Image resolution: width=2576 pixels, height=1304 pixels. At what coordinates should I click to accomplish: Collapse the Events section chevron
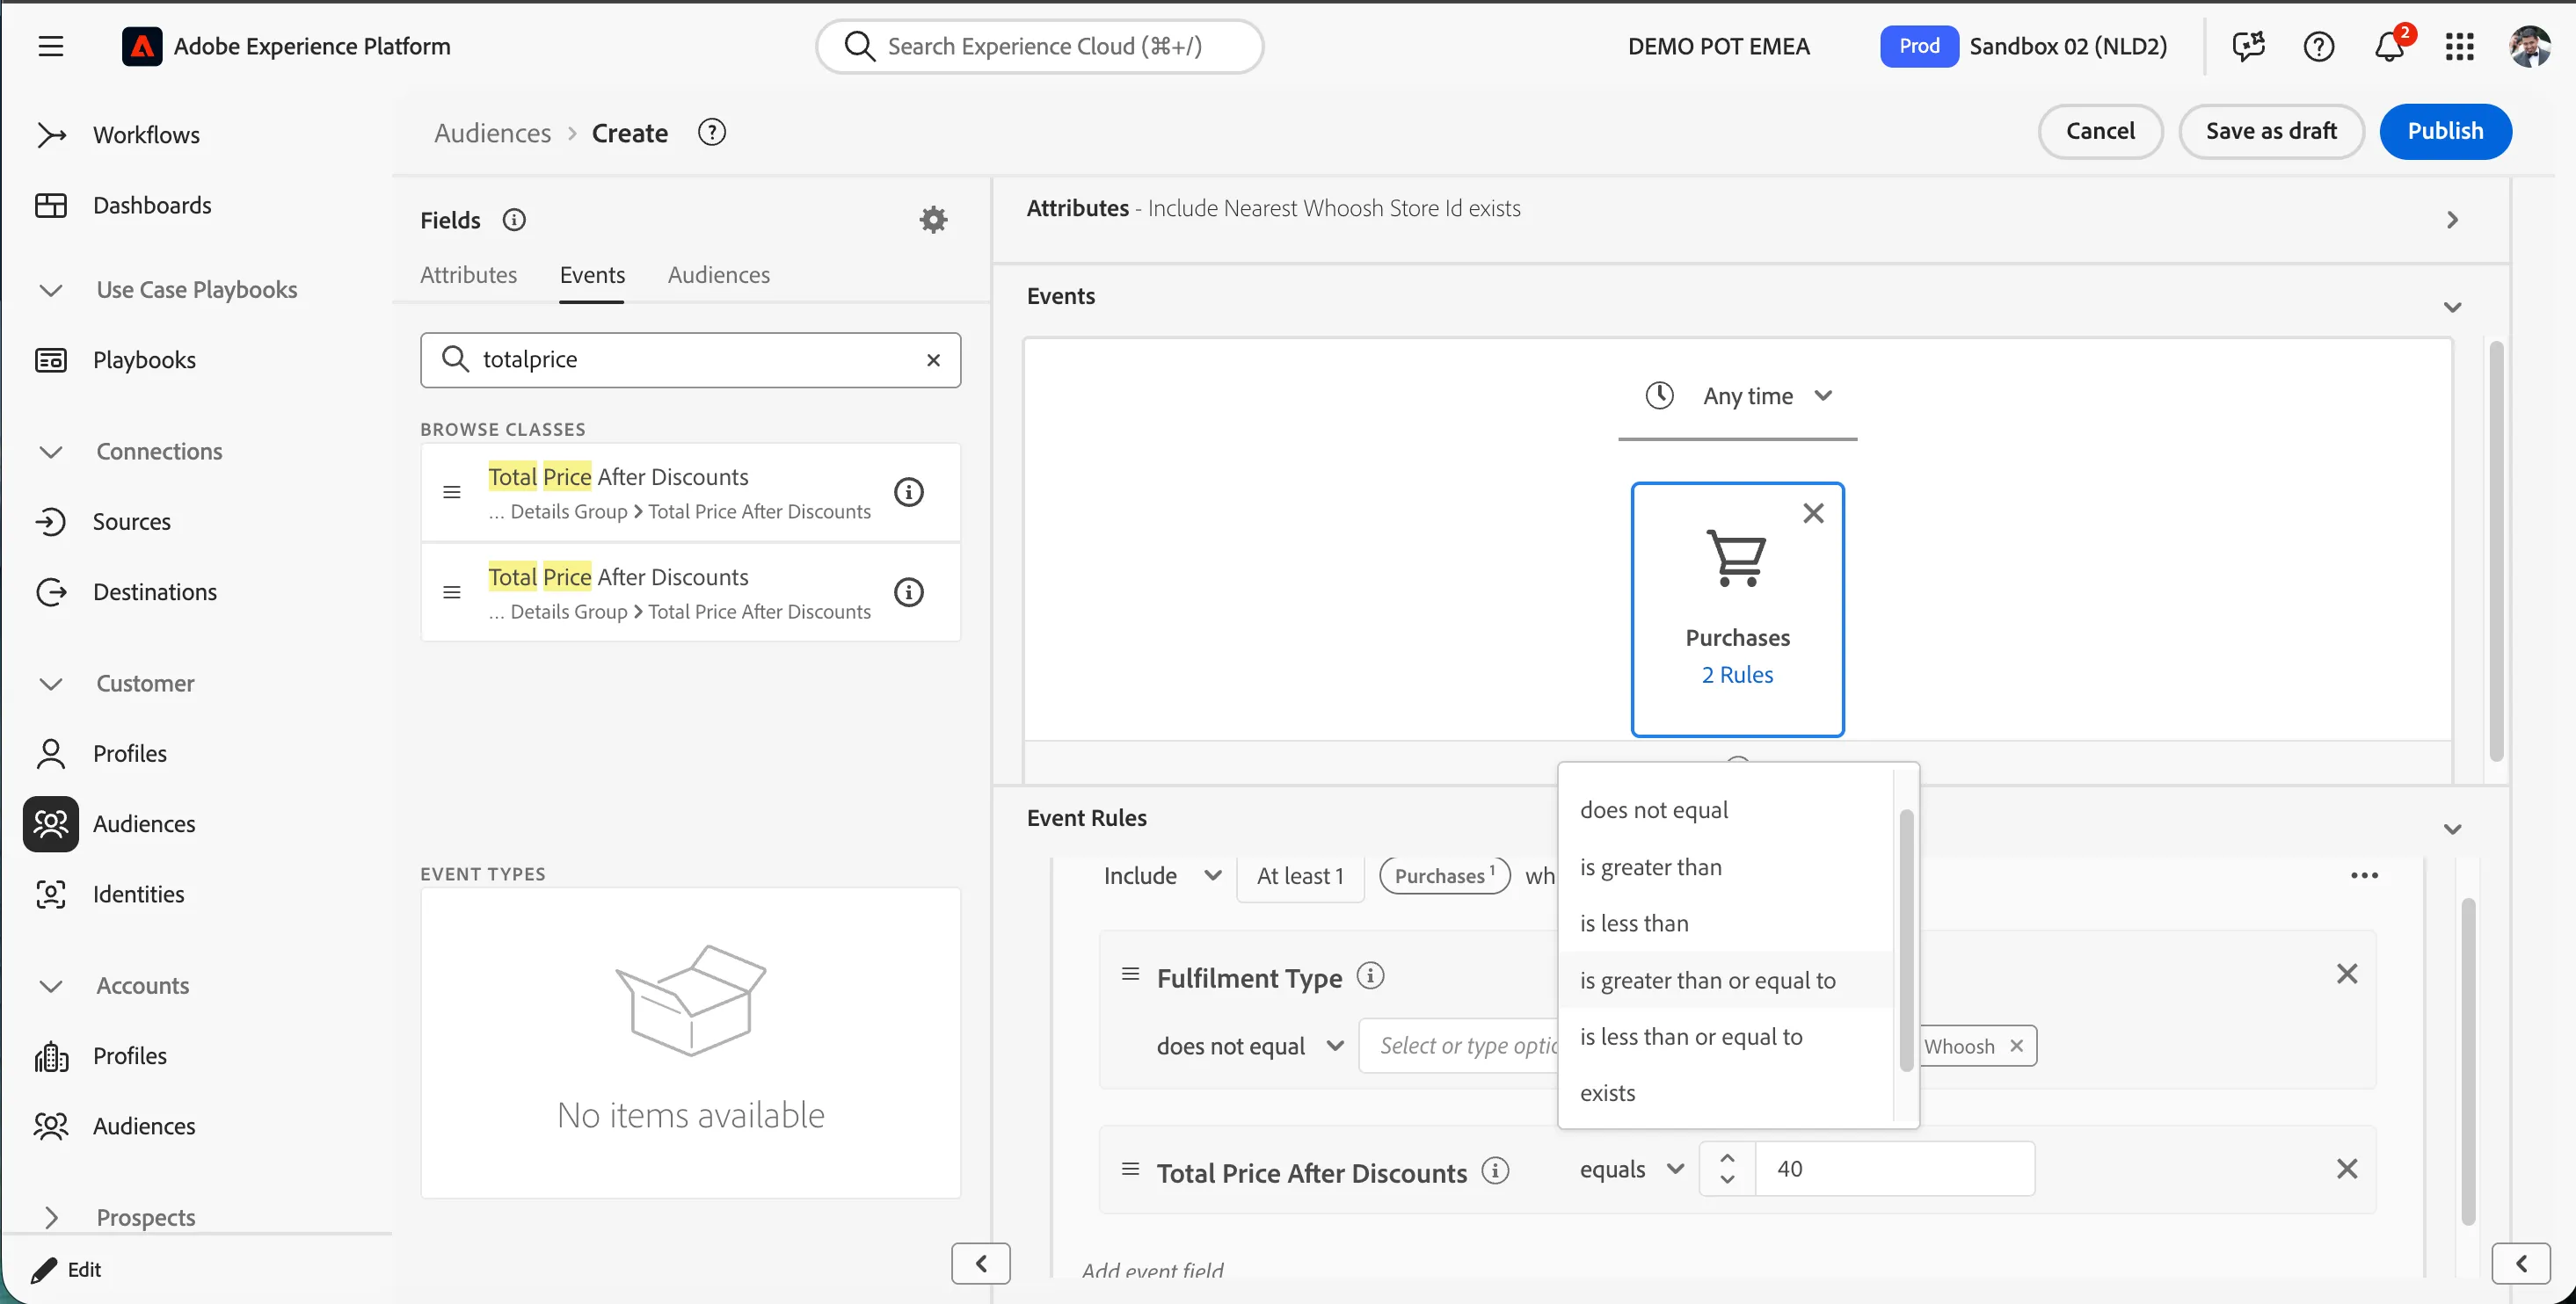[x=2452, y=307]
